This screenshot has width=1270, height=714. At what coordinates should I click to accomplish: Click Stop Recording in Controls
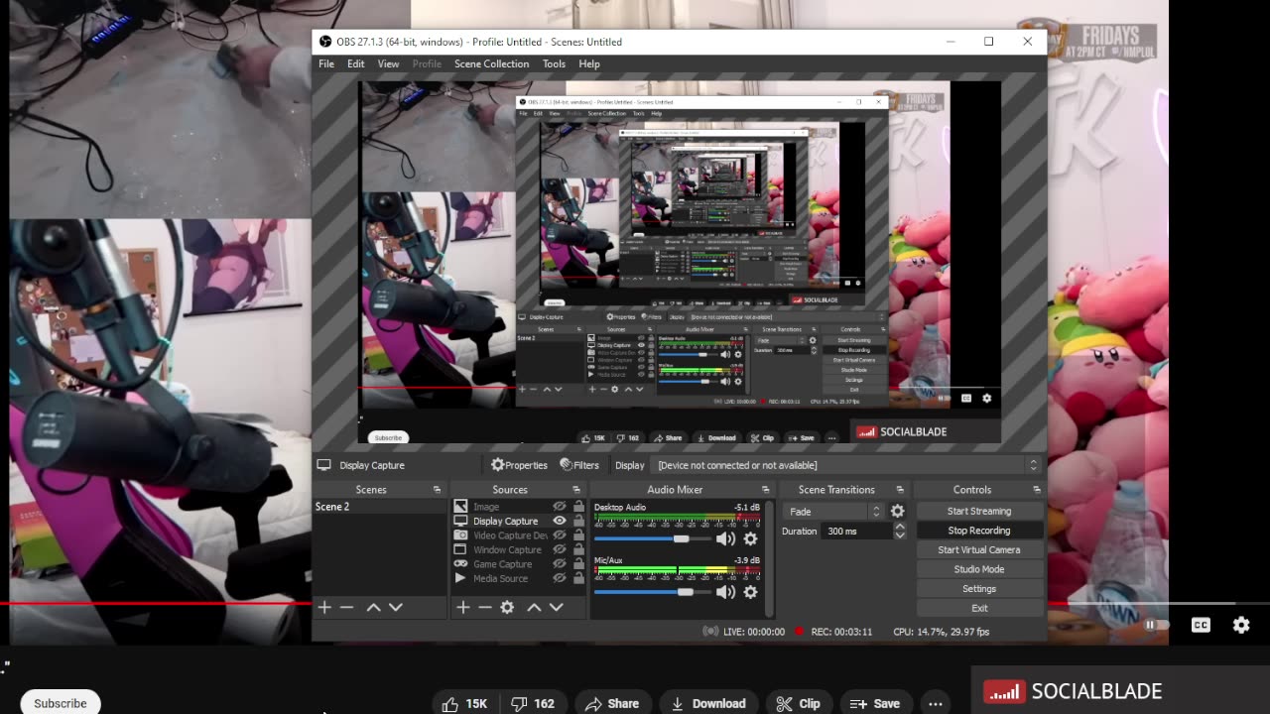tap(979, 531)
